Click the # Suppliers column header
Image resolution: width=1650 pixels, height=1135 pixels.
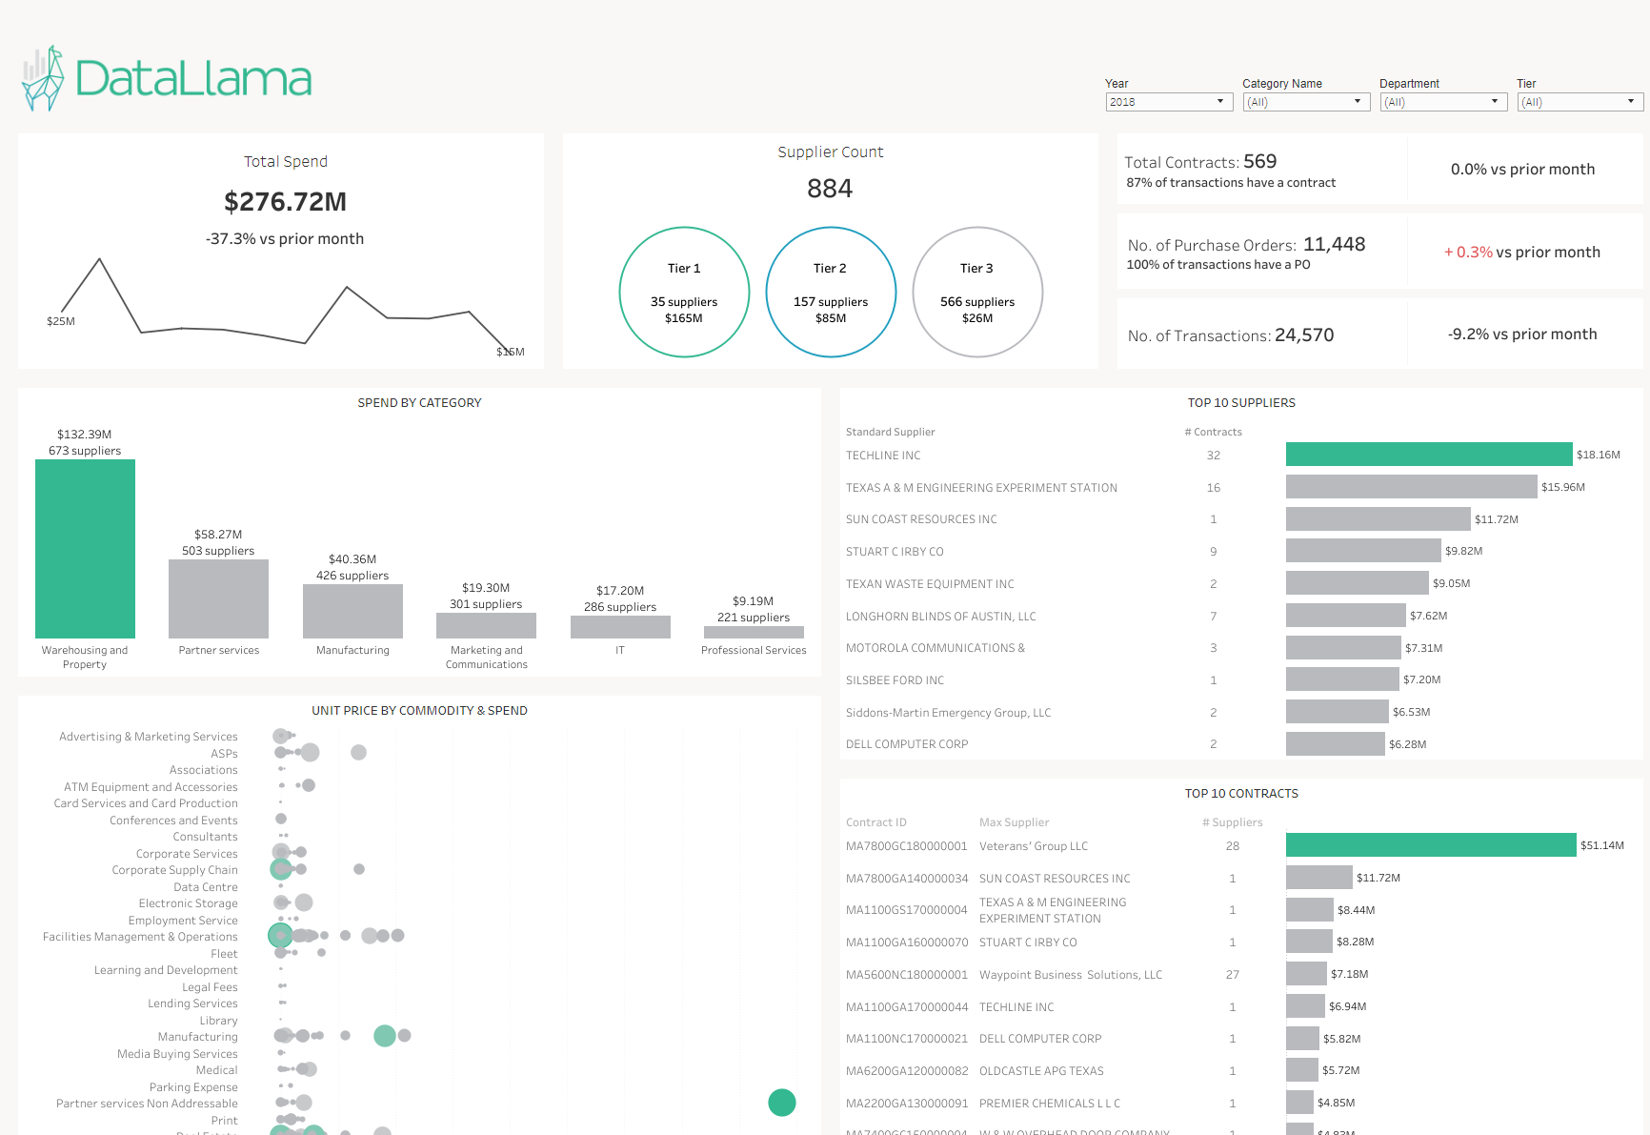pyautogui.click(x=1232, y=822)
